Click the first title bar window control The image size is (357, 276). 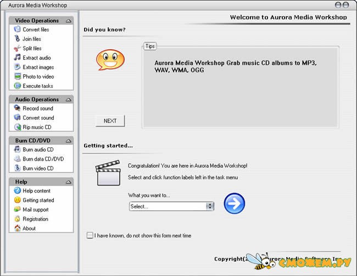click(338, 5)
